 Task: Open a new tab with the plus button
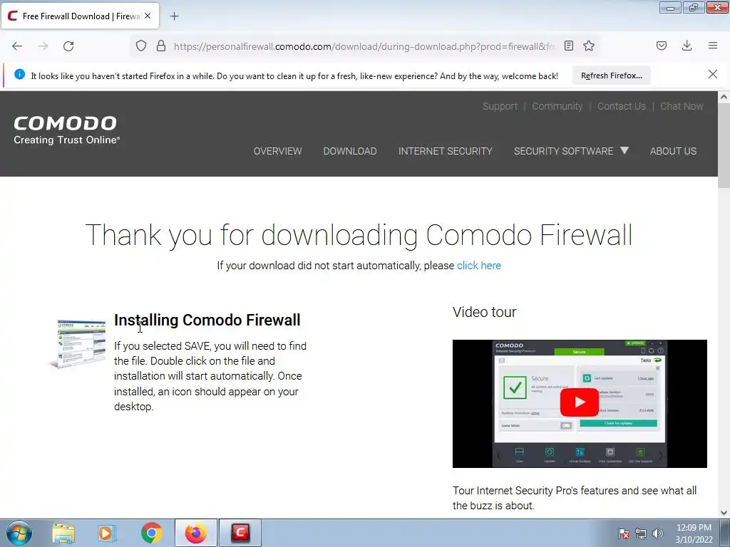[x=174, y=16]
